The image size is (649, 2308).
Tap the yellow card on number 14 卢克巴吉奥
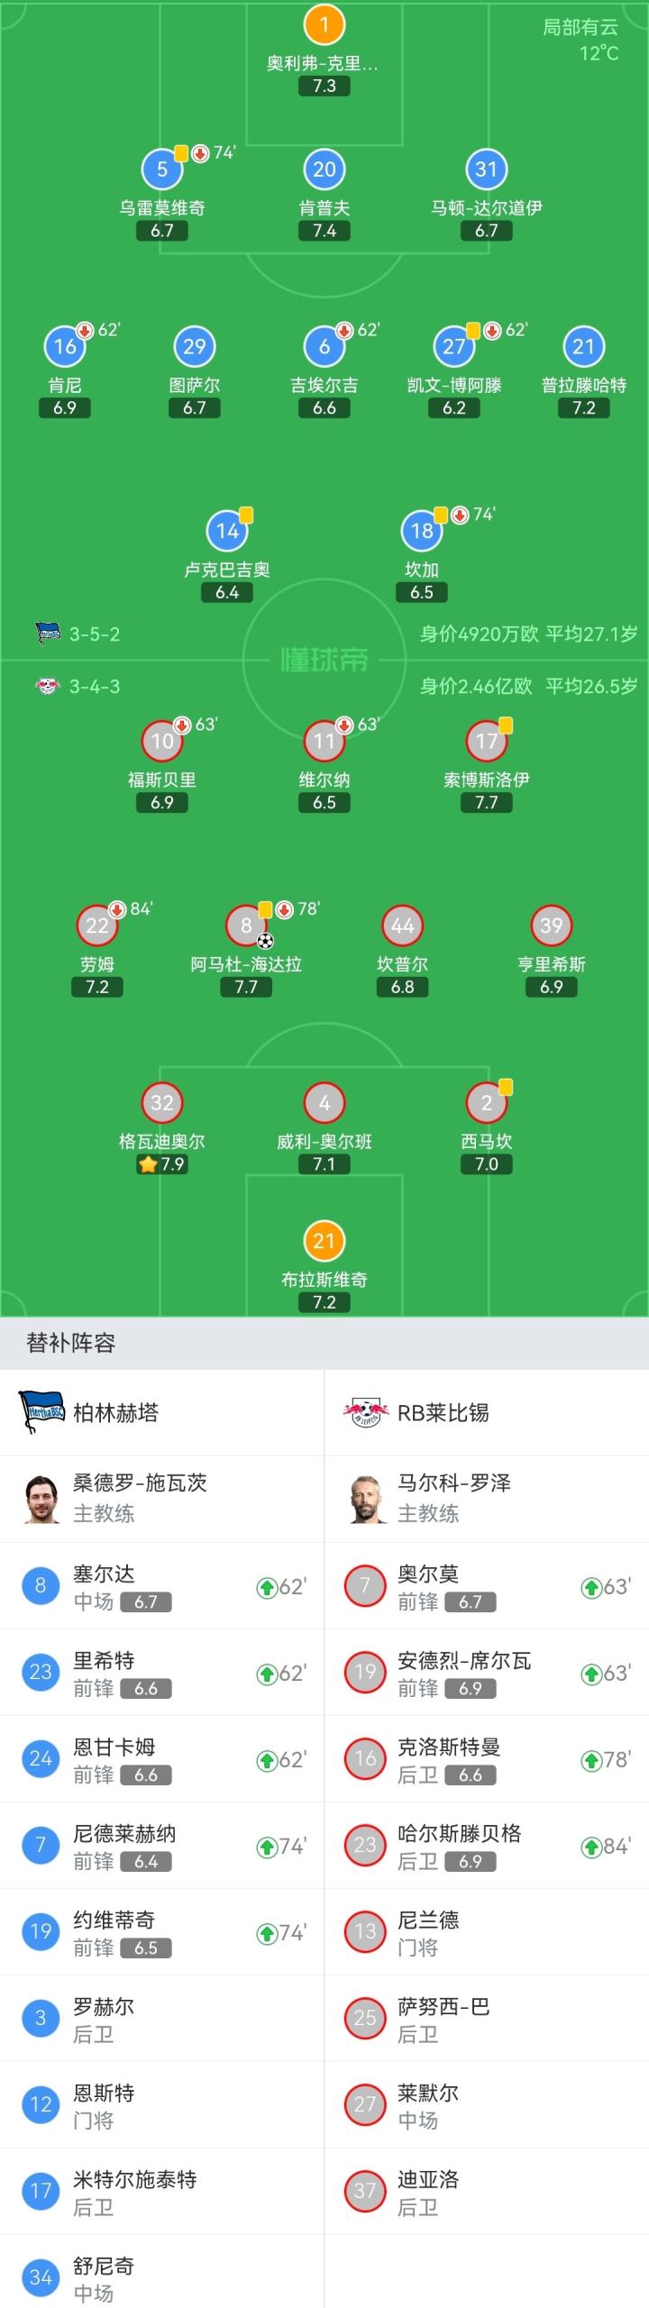[x=246, y=515]
